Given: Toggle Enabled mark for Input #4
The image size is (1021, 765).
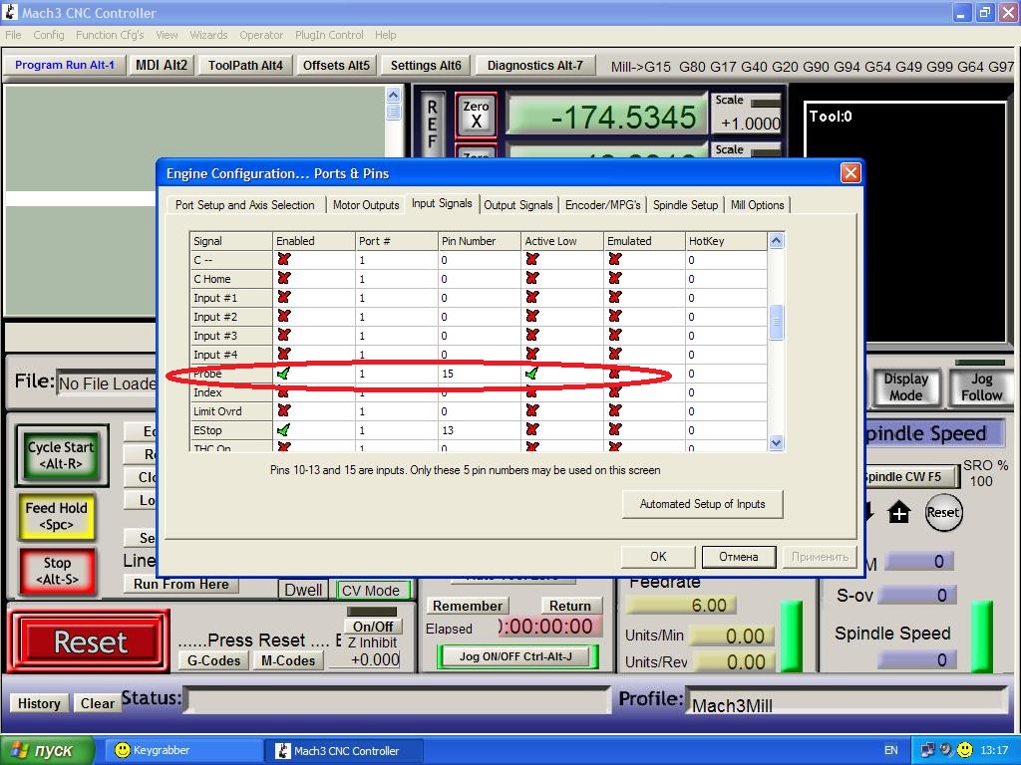Looking at the screenshot, I should 283,354.
